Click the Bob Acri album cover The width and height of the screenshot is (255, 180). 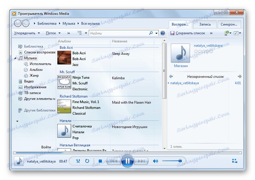pyautogui.click(x=64, y=57)
